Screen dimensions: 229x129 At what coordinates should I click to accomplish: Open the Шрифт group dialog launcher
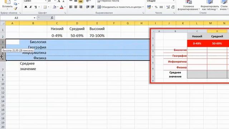click(65, 13)
